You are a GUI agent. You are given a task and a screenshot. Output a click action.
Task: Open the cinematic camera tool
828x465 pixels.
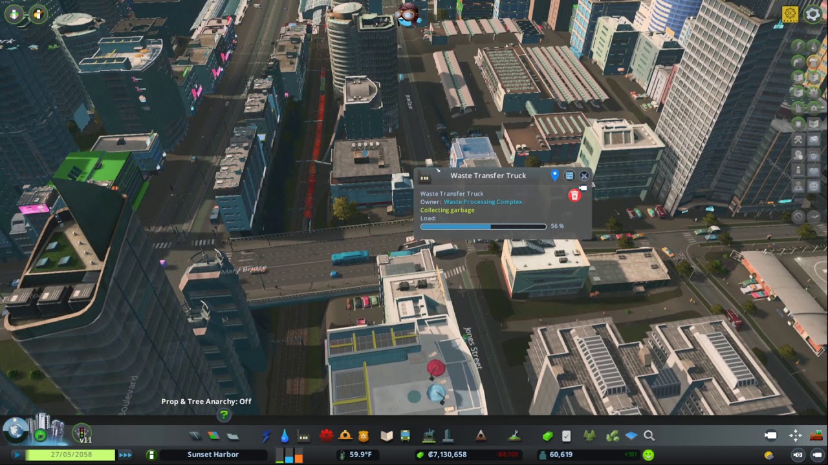[x=770, y=436]
